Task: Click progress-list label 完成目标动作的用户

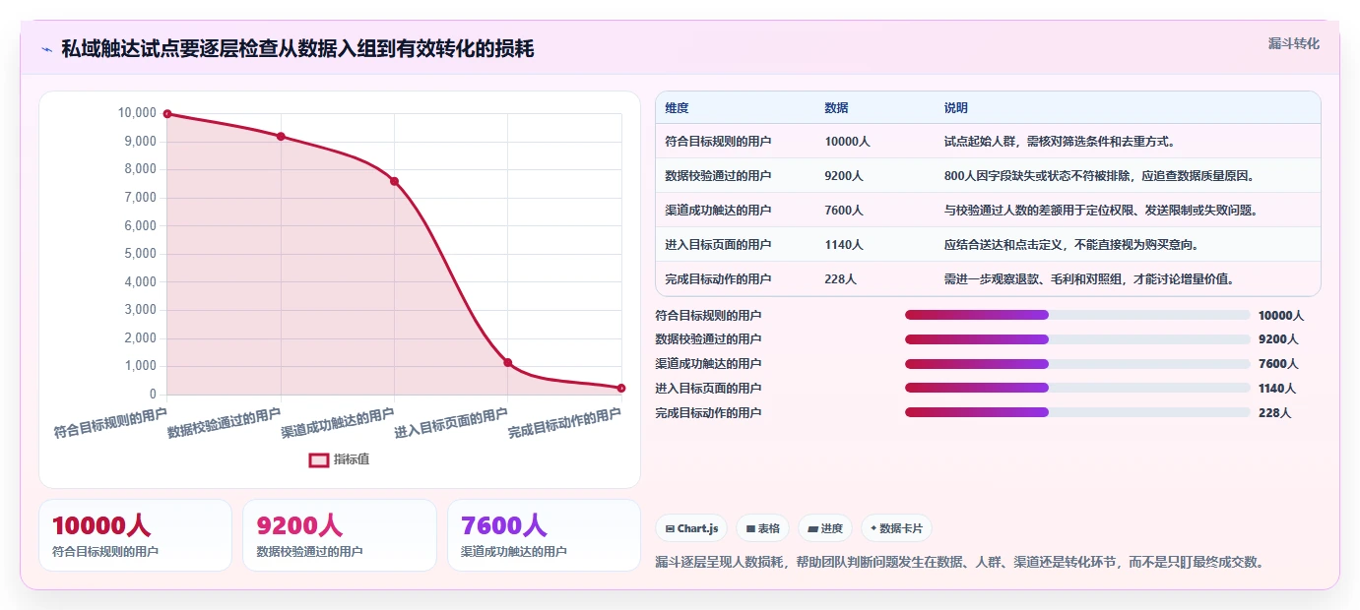Action: [x=708, y=413]
